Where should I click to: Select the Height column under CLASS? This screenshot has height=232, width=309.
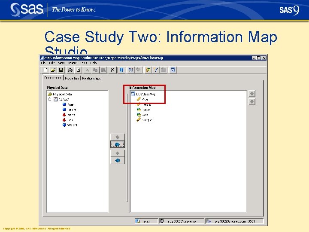(70, 110)
